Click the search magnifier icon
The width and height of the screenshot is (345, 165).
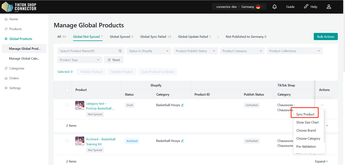pyautogui.click(x=120, y=51)
